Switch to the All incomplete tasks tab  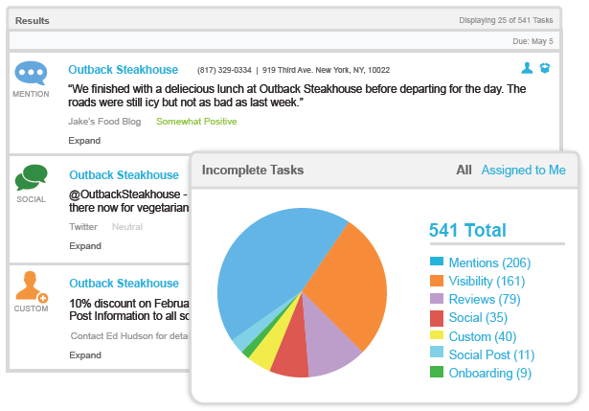pyautogui.click(x=464, y=171)
